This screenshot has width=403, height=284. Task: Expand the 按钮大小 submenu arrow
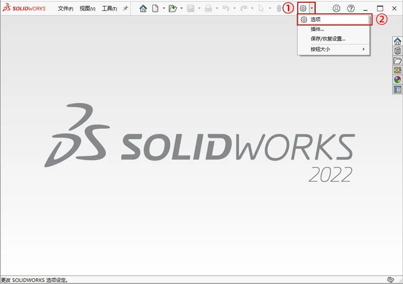364,49
